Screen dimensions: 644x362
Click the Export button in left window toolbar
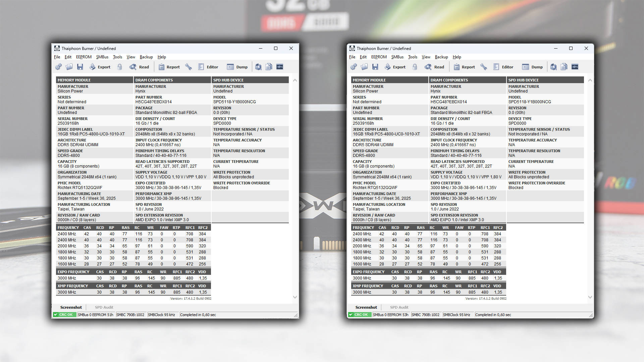[100, 67]
